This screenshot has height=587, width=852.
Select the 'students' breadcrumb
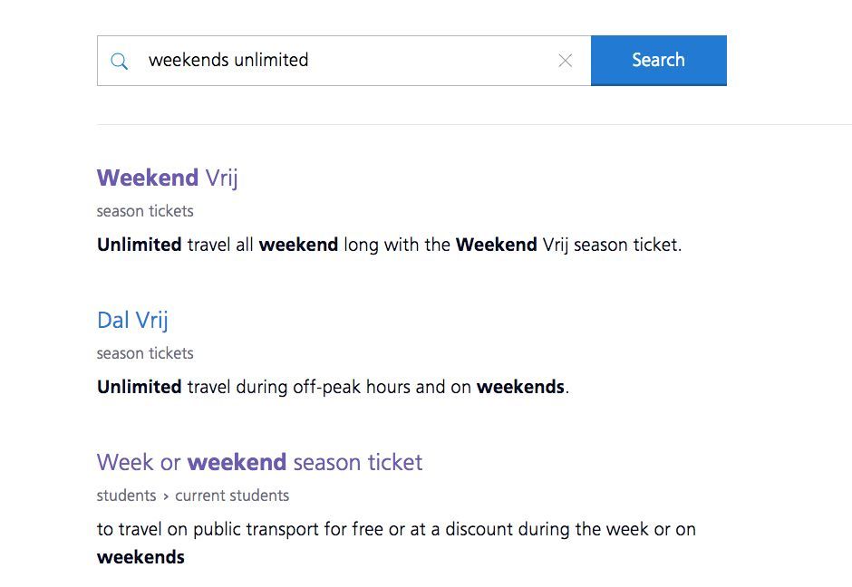coord(126,496)
